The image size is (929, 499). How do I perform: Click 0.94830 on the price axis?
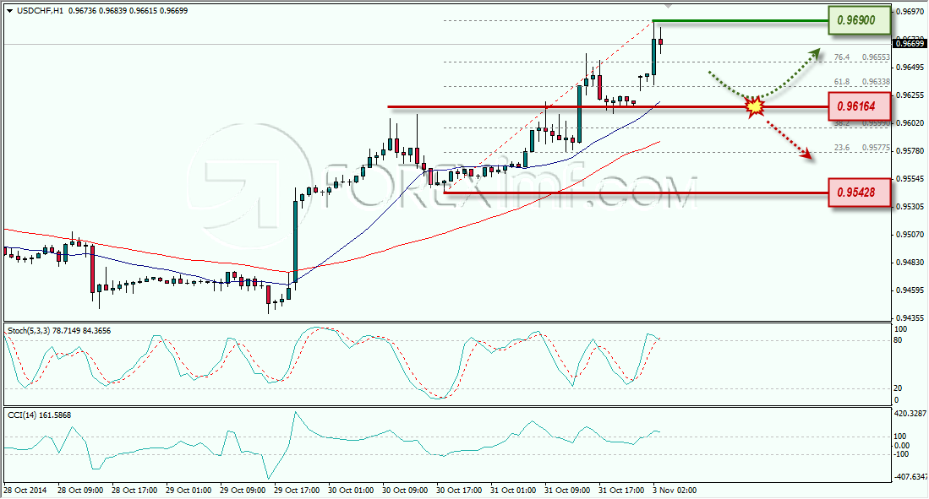click(910, 262)
